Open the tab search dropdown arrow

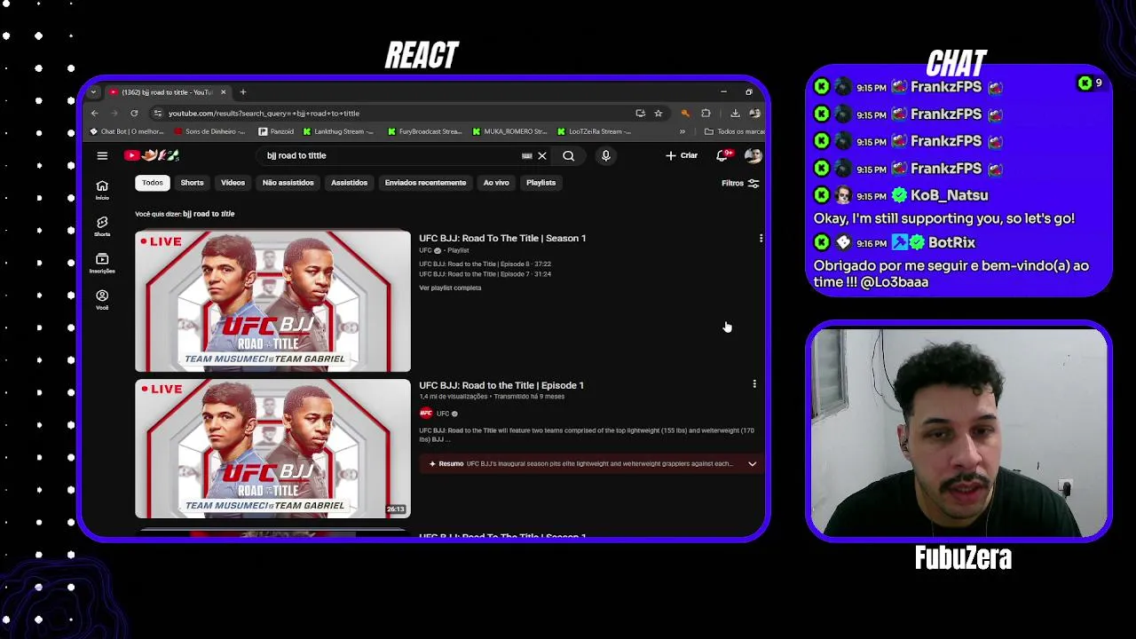[93, 92]
